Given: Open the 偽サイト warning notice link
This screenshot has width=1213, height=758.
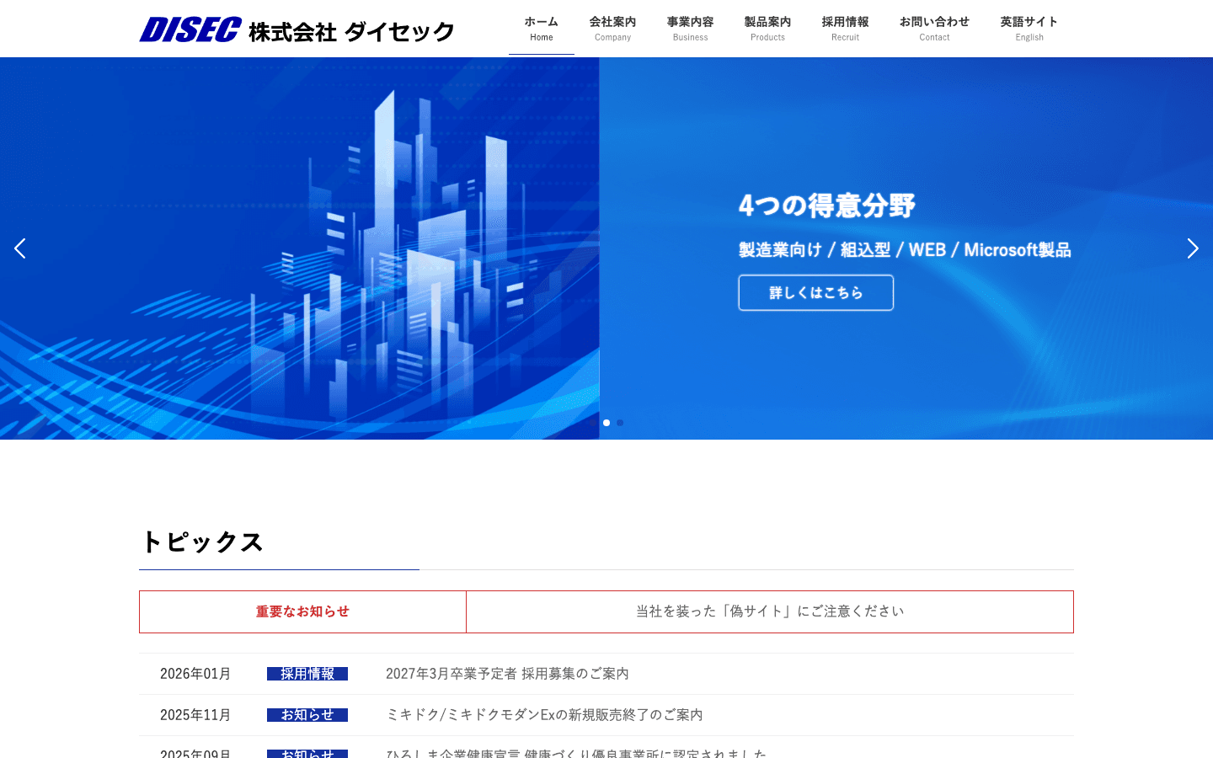Looking at the screenshot, I should point(770,611).
